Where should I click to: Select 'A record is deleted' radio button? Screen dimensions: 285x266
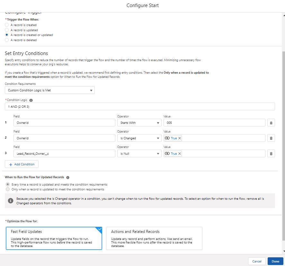tap(7, 40)
